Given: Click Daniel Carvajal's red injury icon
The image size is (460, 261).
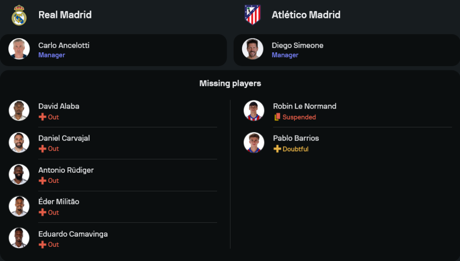Looking at the screenshot, I should (42, 149).
